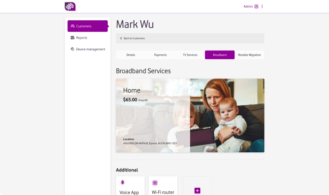Open the Admin profile icon
Viewport: 329px width, 195px height.
[256, 6]
